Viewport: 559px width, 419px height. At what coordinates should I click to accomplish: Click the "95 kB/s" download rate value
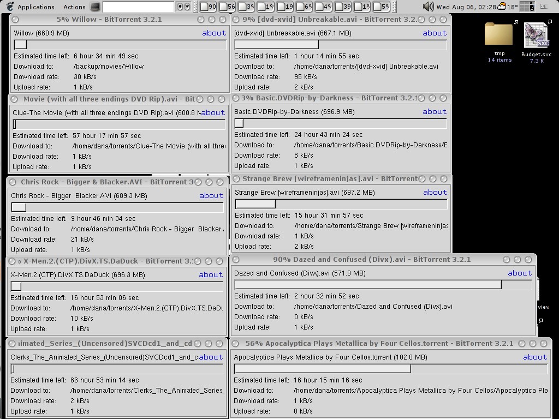(306, 76)
